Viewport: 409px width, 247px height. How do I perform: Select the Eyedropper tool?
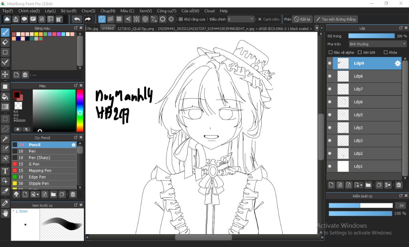pyautogui.click(x=5, y=203)
